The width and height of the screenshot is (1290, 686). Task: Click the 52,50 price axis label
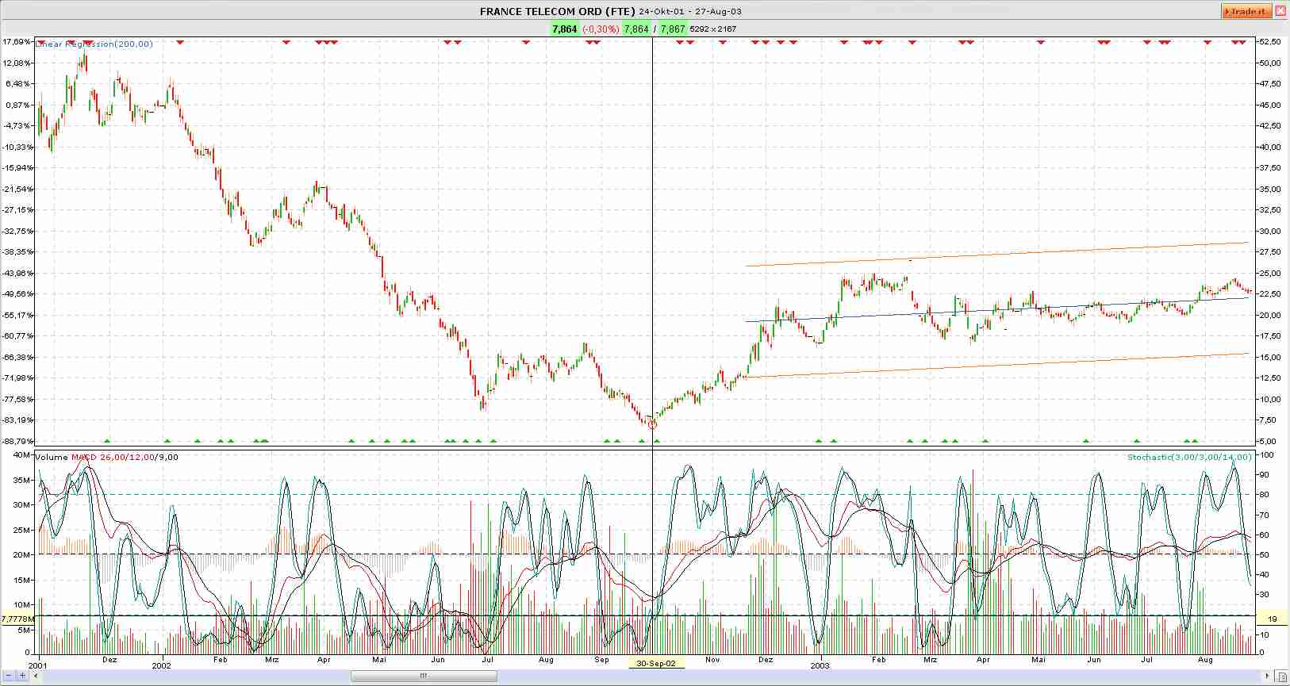(x=1270, y=41)
